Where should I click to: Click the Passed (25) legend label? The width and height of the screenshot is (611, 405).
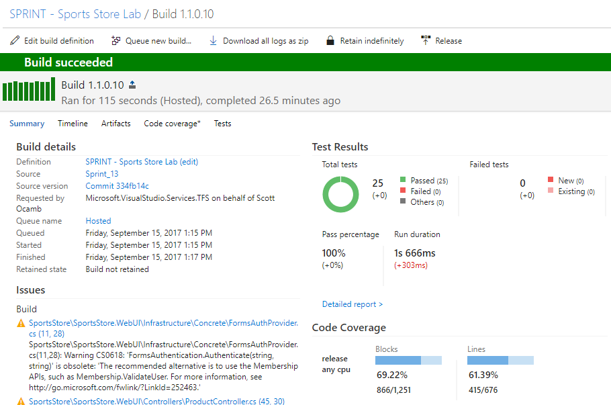tap(429, 181)
